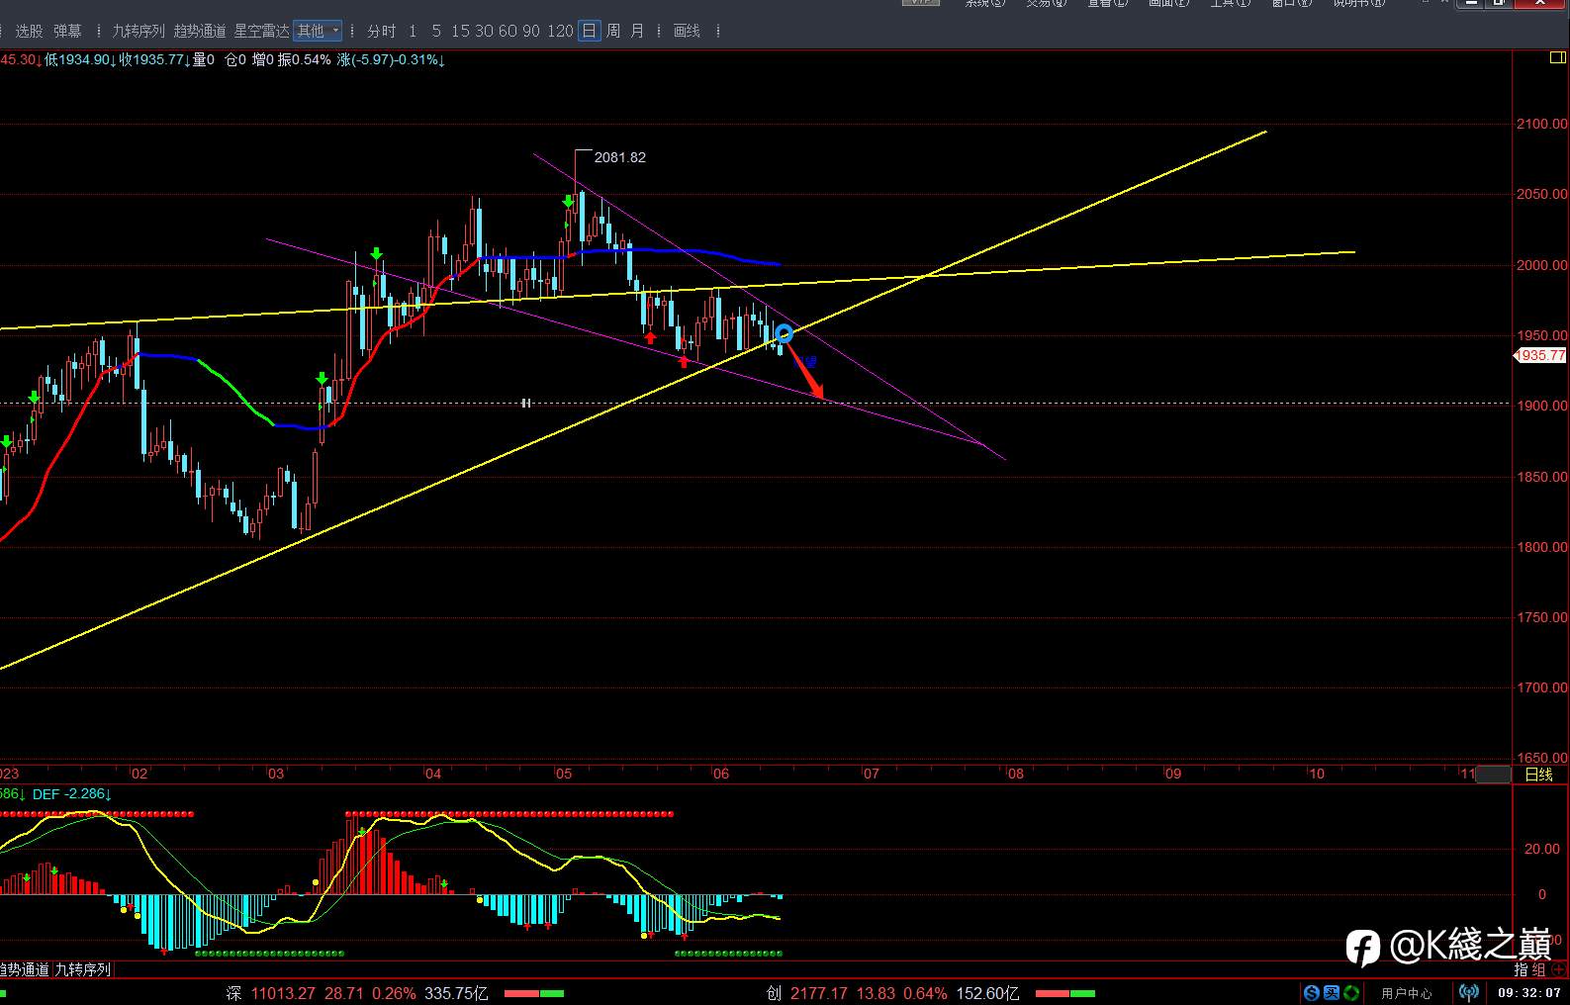The width and height of the screenshot is (1570, 1005).
Task: Toggle the 弹幕 overlay
Action: coord(67,32)
